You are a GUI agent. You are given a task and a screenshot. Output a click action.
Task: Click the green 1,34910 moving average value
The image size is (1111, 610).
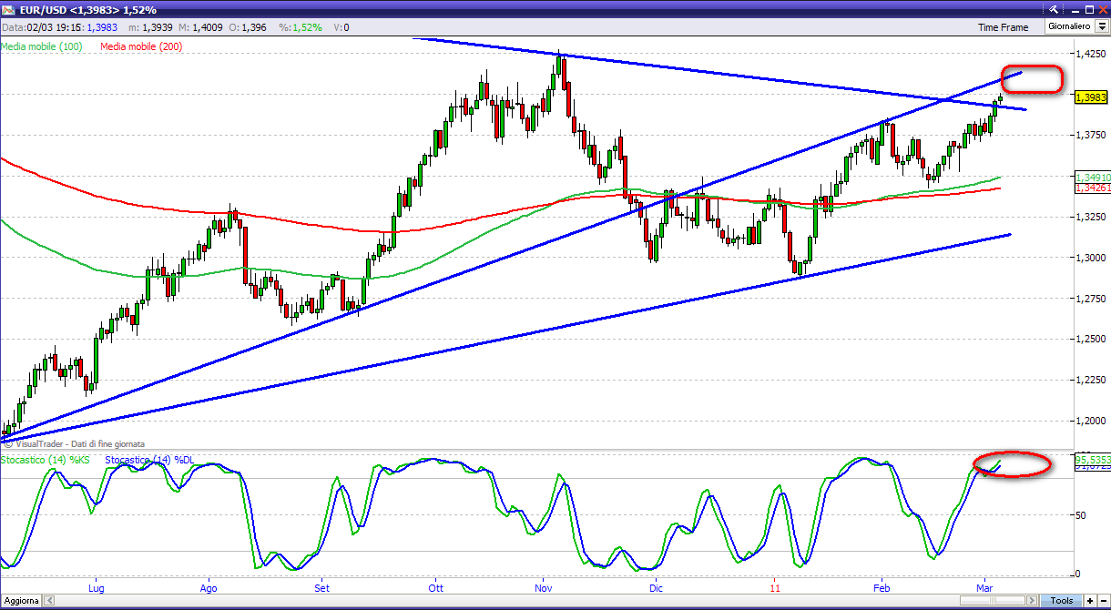point(1092,177)
